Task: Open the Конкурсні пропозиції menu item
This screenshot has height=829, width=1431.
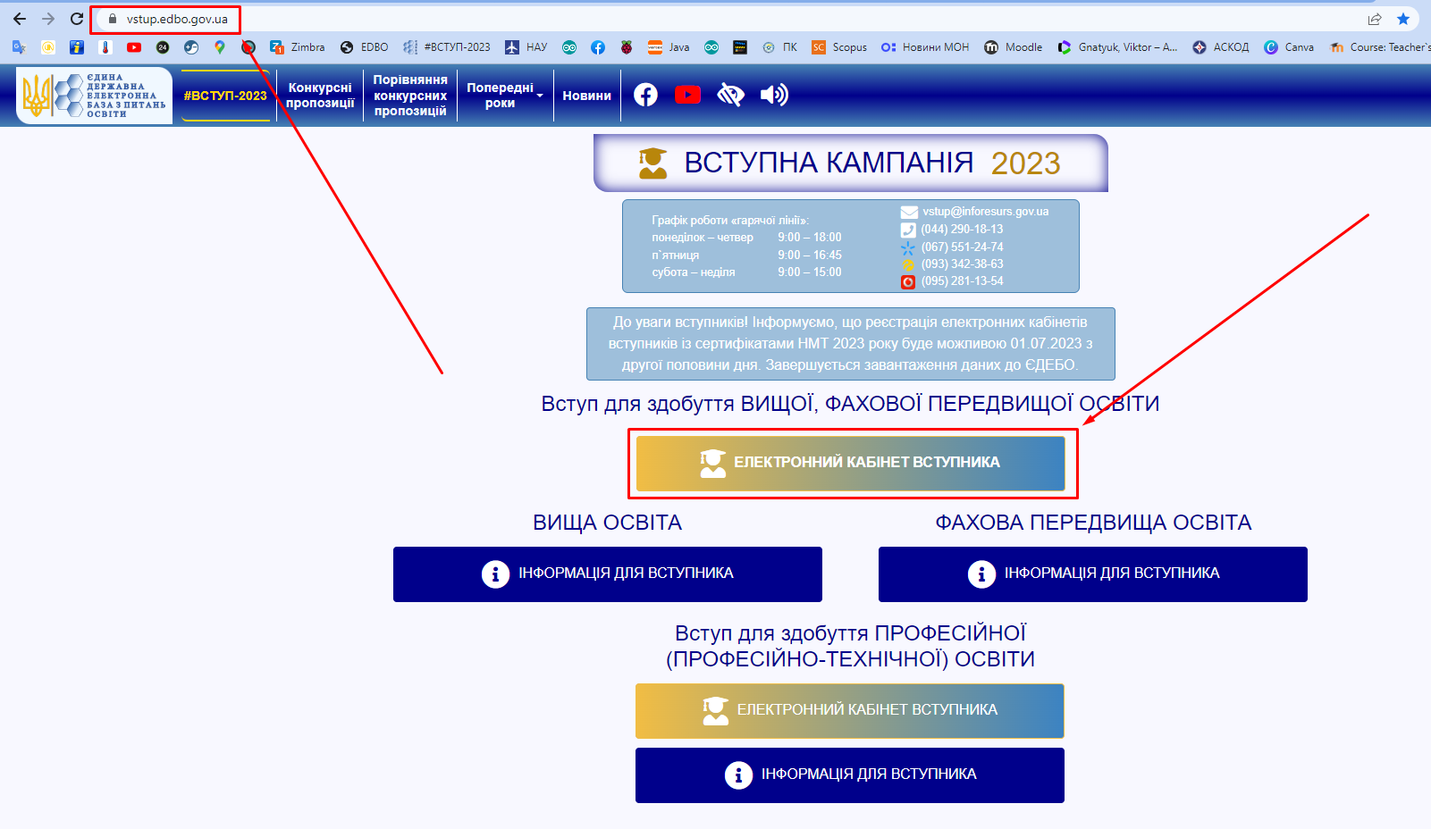Action: point(320,96)
